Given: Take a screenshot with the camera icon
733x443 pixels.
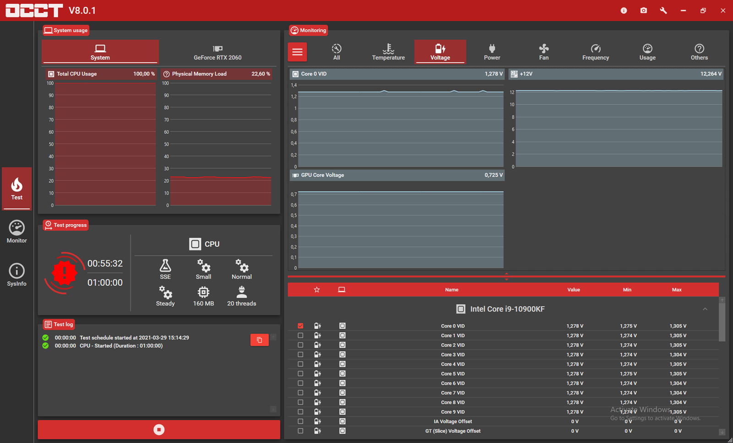Looking at the screenshot, I should (x=644, y=11).
